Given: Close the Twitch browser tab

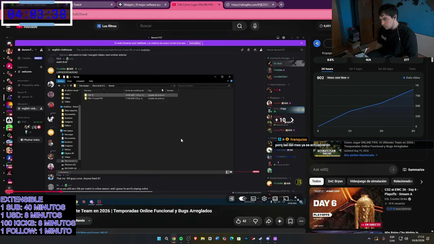Looking at the screenshot, I should coord(112,5).
